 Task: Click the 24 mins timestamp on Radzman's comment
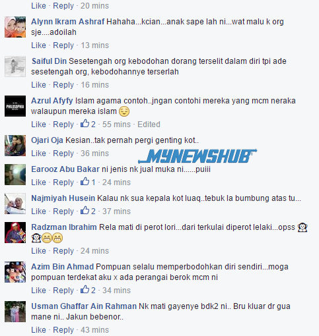click(94, 251)
